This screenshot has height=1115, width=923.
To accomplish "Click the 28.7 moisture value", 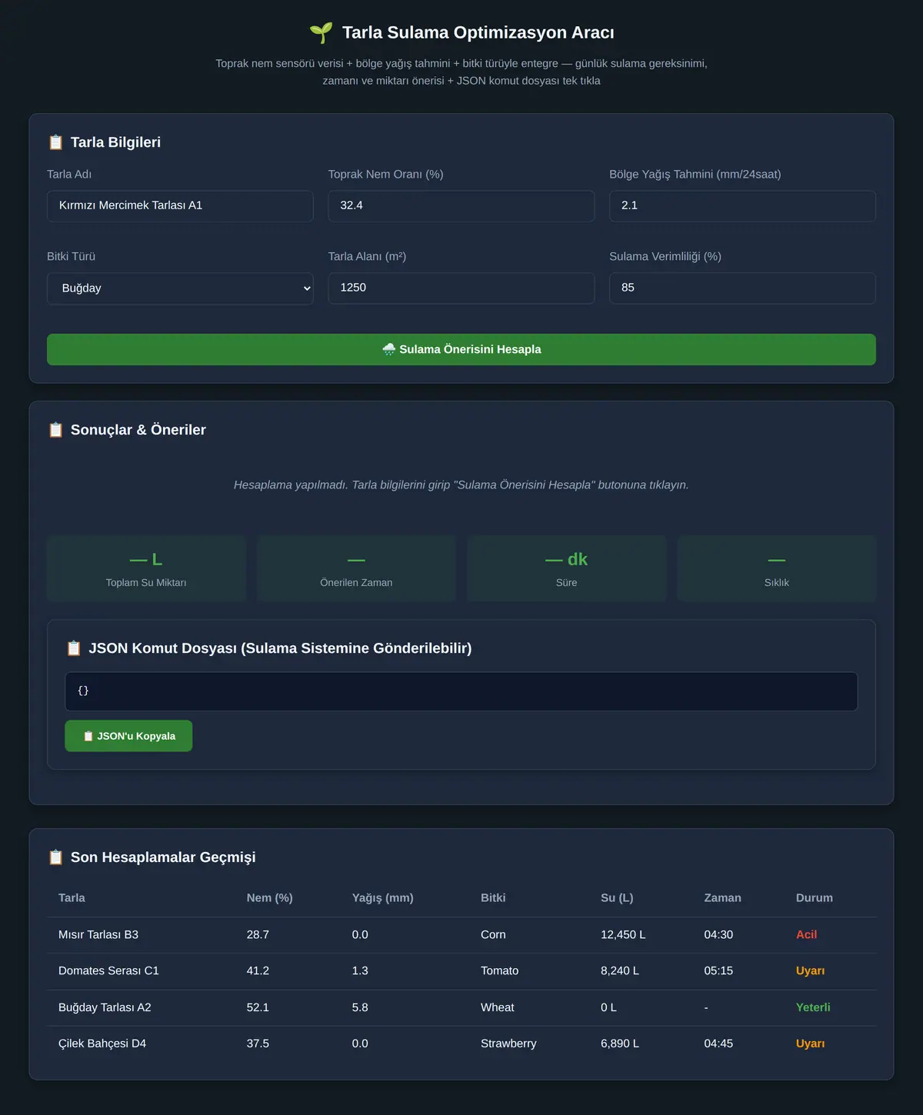I will (258, 935).
